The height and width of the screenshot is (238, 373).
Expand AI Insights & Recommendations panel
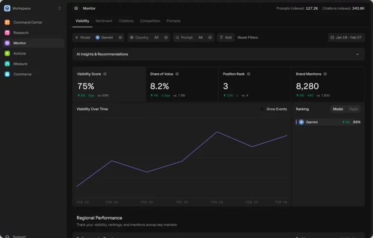click(358, 54)
